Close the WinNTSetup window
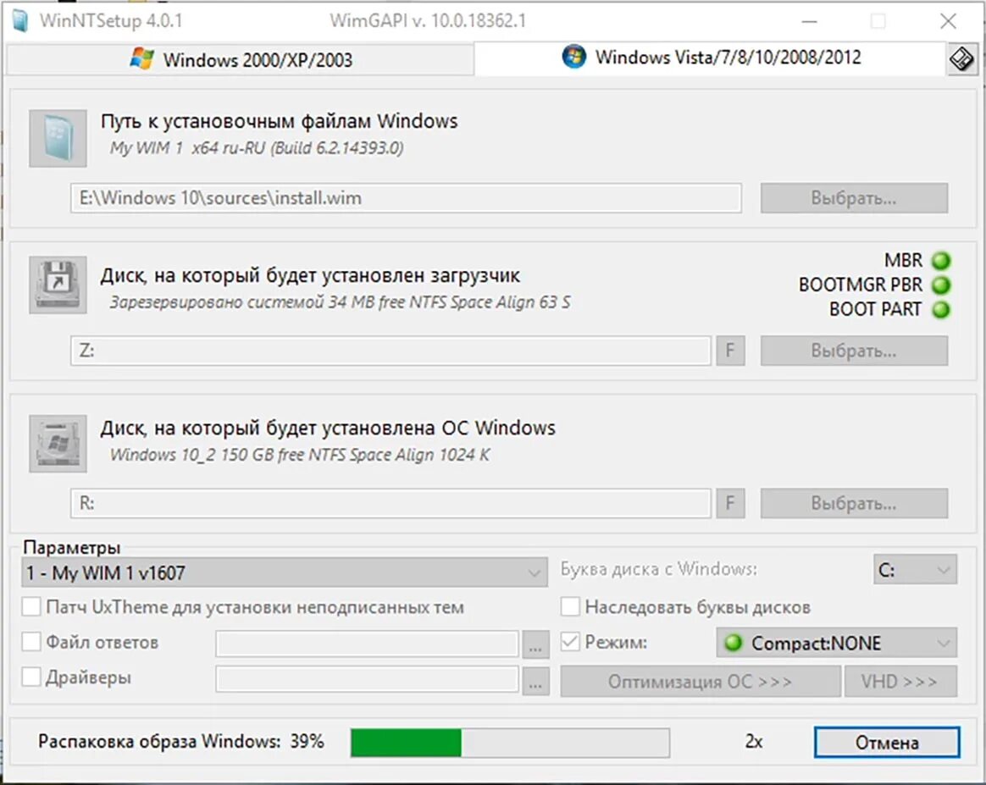The image size is (986, 785). (948, 20)
